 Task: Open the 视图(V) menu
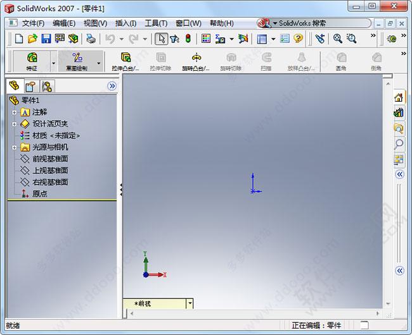95,23
